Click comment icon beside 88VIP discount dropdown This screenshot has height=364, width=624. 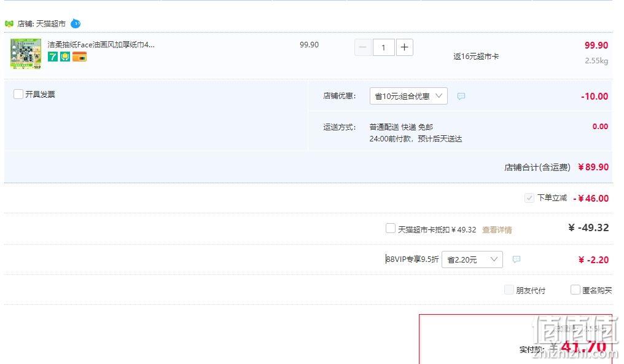pyautogui.click(x=516, y=259)
